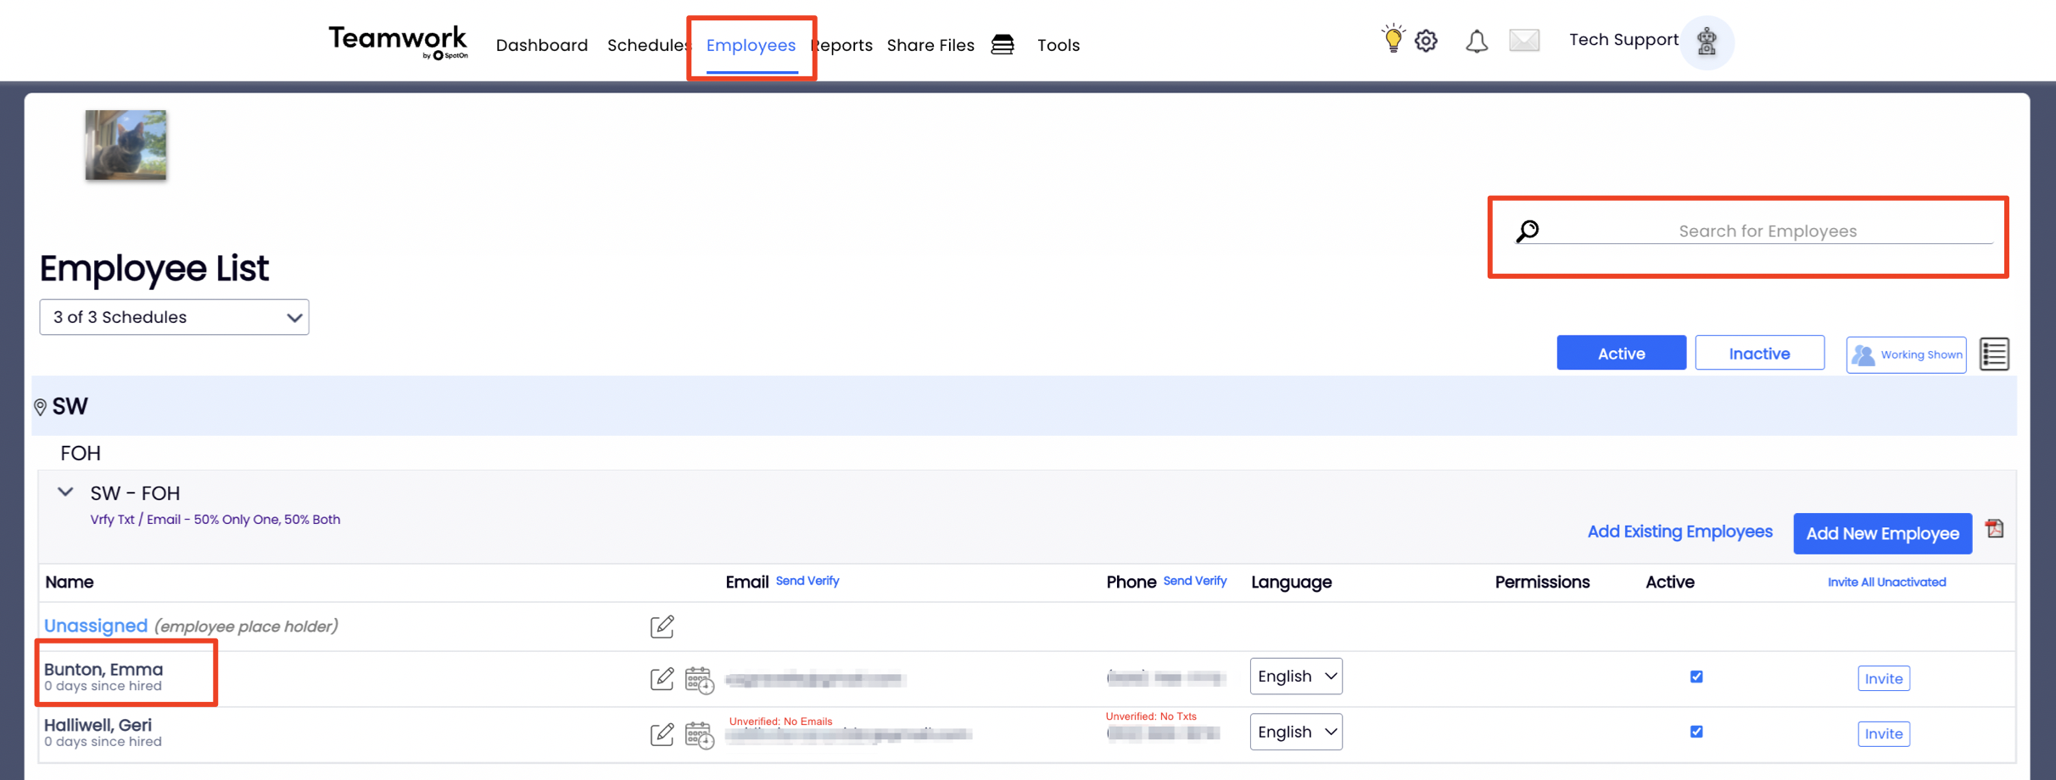
Task: Click Add New Employee button
Action: 1882,533
